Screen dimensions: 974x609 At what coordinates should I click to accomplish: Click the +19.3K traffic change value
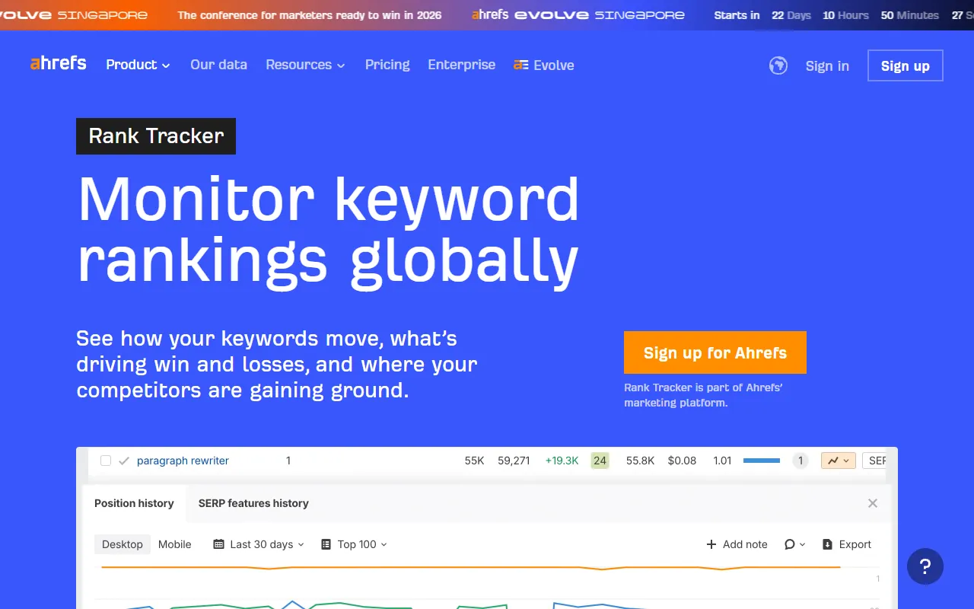562,461
